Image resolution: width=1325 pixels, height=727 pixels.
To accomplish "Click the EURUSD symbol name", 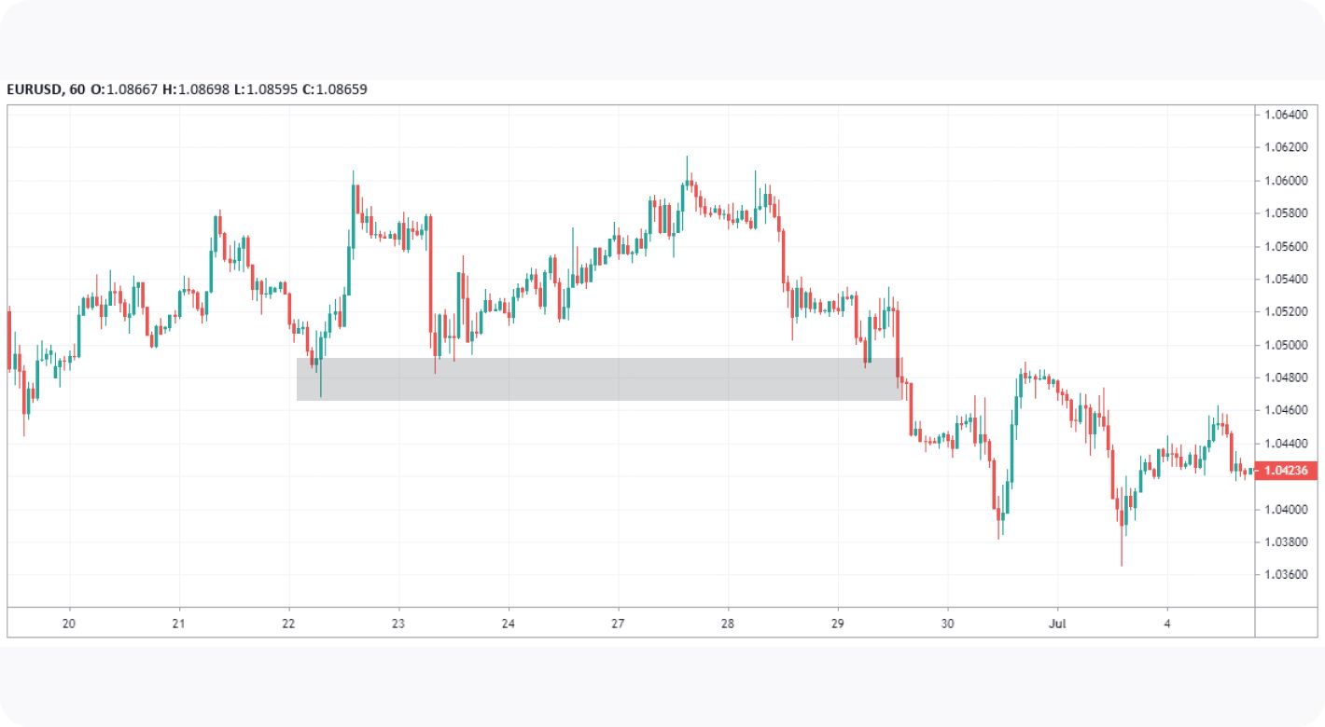I will (35, 89).
